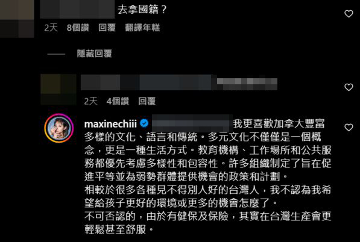The width and height of the screenshot is (360, 242).
Task: View likes list via 4個讚
Action: pos(118,101)
